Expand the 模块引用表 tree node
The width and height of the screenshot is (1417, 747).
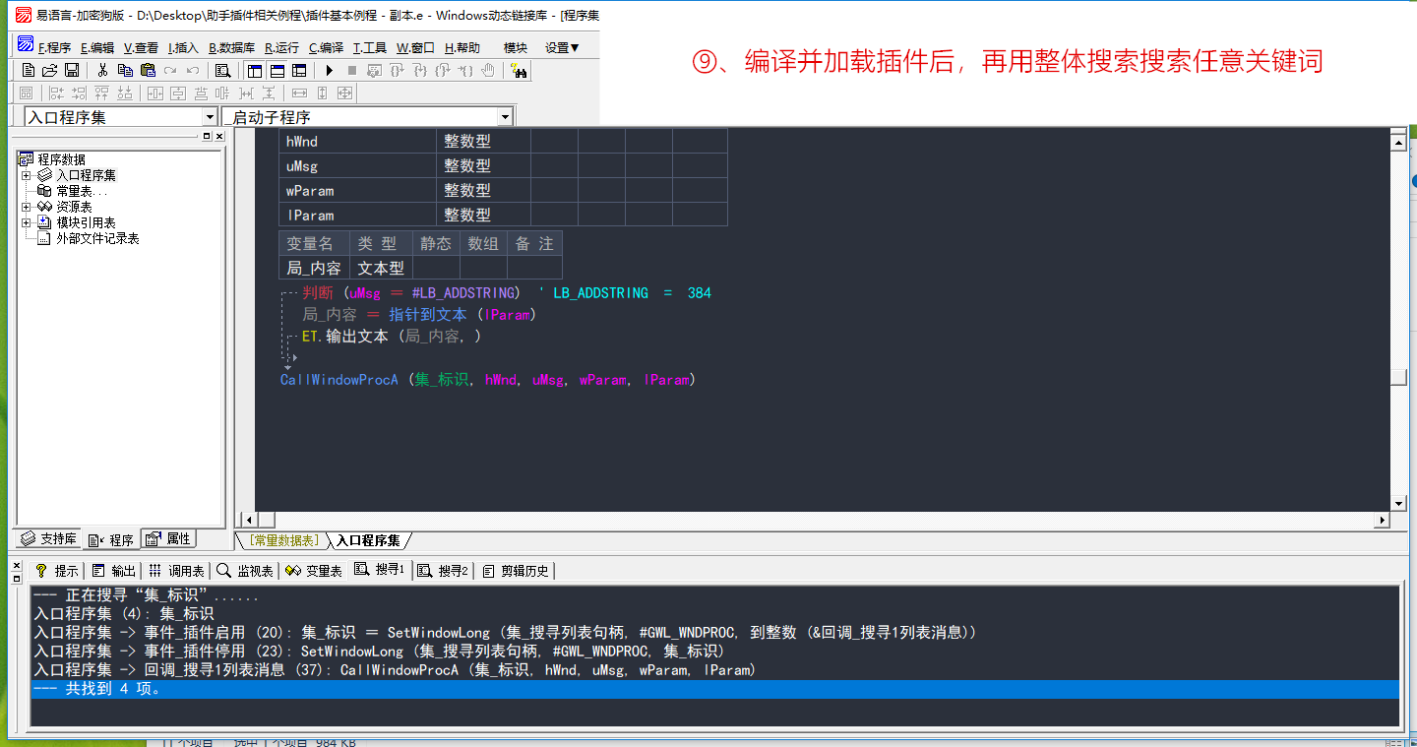(27, 222)
